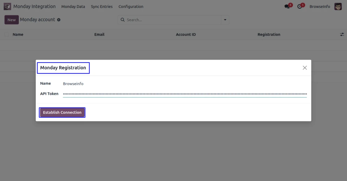
Task: Open the Configuration menu
Action: pyautogui.click(x=131, y=7)
